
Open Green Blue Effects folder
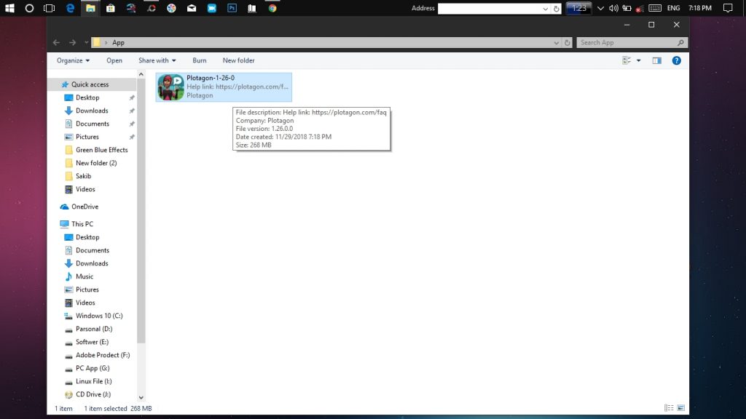101,150
